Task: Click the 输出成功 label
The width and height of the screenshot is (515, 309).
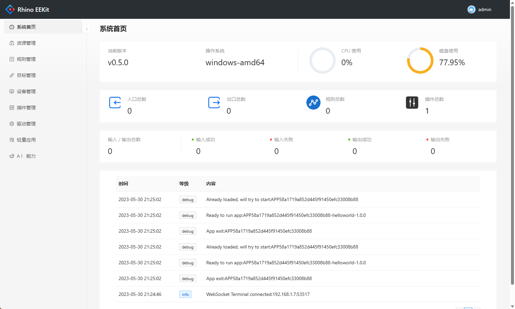Action: [x=362, y=140]
